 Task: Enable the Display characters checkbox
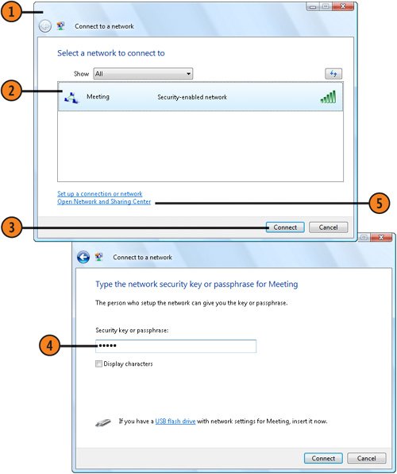[x=98, y=363]
